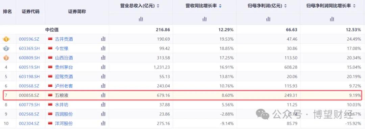365x129 pixels.
Task: Select the highlighted 五粮液 row
Action: click(183, 95)
